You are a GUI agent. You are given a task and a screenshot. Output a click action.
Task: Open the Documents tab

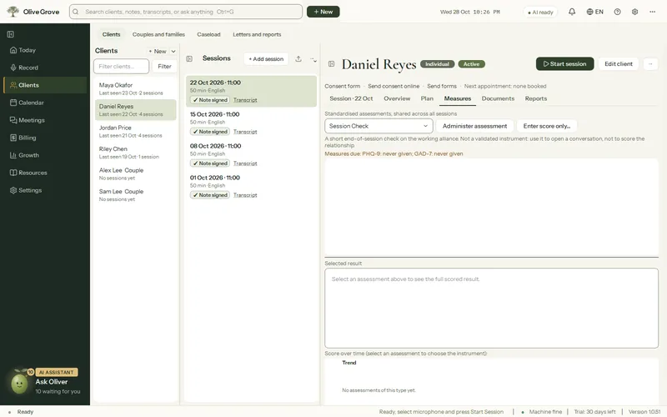(x=498, y=98)
